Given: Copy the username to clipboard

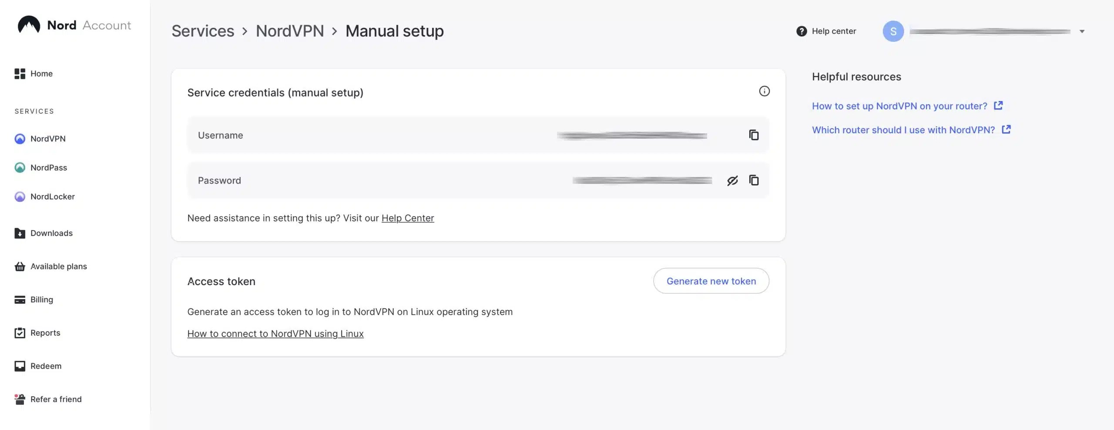Looking at the screenshot, I should pos(753,135).
